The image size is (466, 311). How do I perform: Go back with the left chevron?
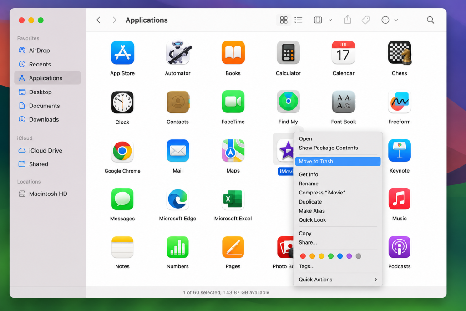click(x=98, y=20)
